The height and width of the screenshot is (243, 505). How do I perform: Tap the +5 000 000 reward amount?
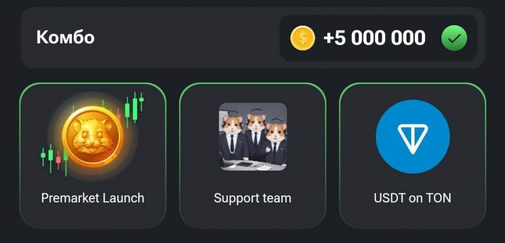tap(374, 38)
